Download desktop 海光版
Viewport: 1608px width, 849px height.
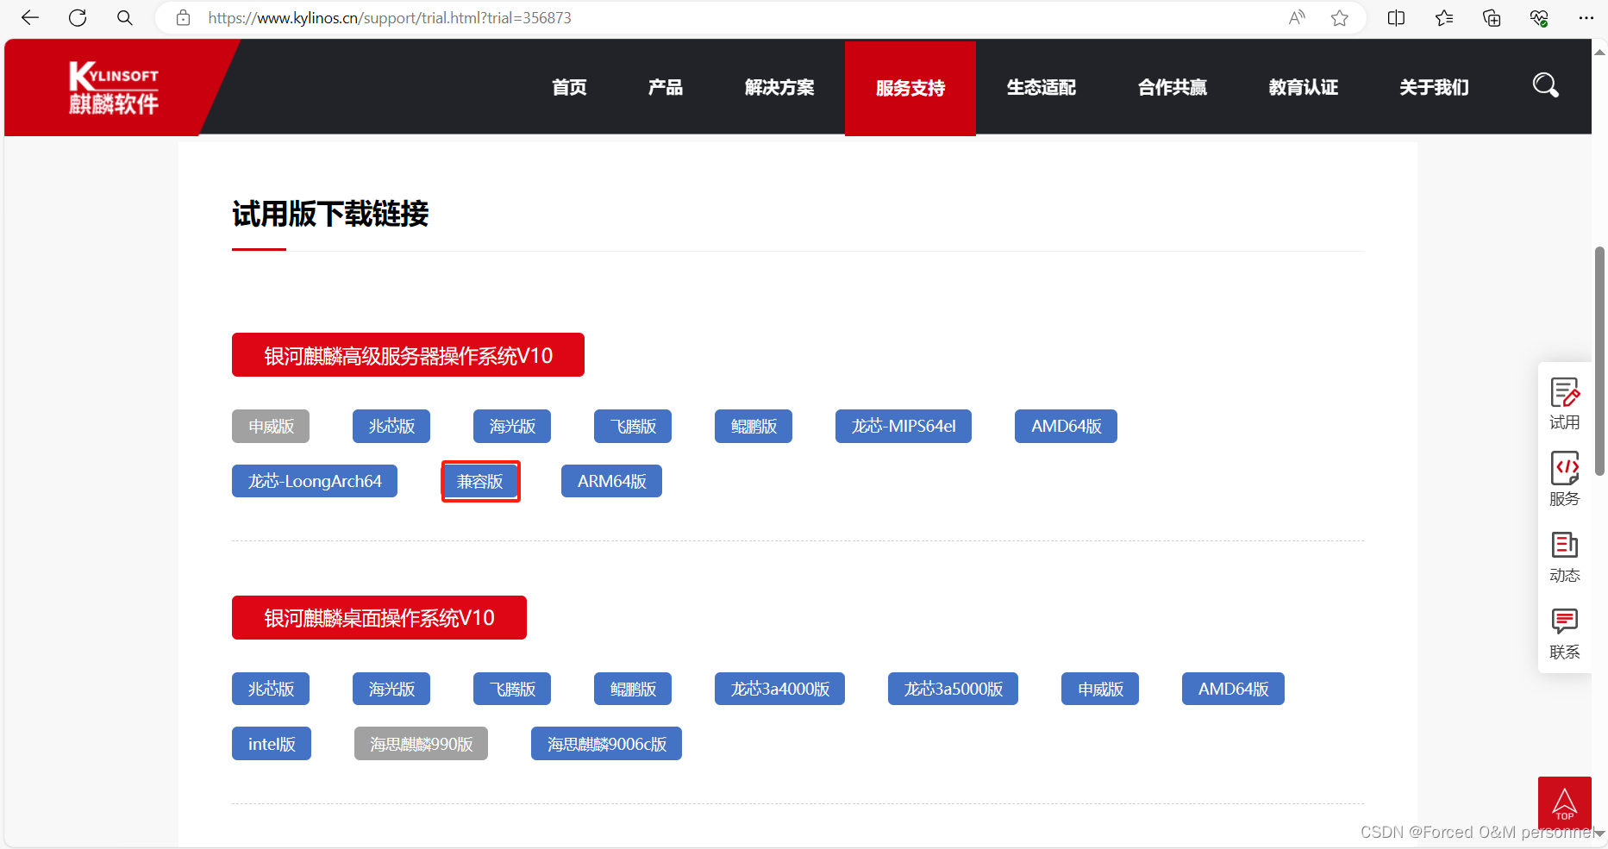point(391,689)
